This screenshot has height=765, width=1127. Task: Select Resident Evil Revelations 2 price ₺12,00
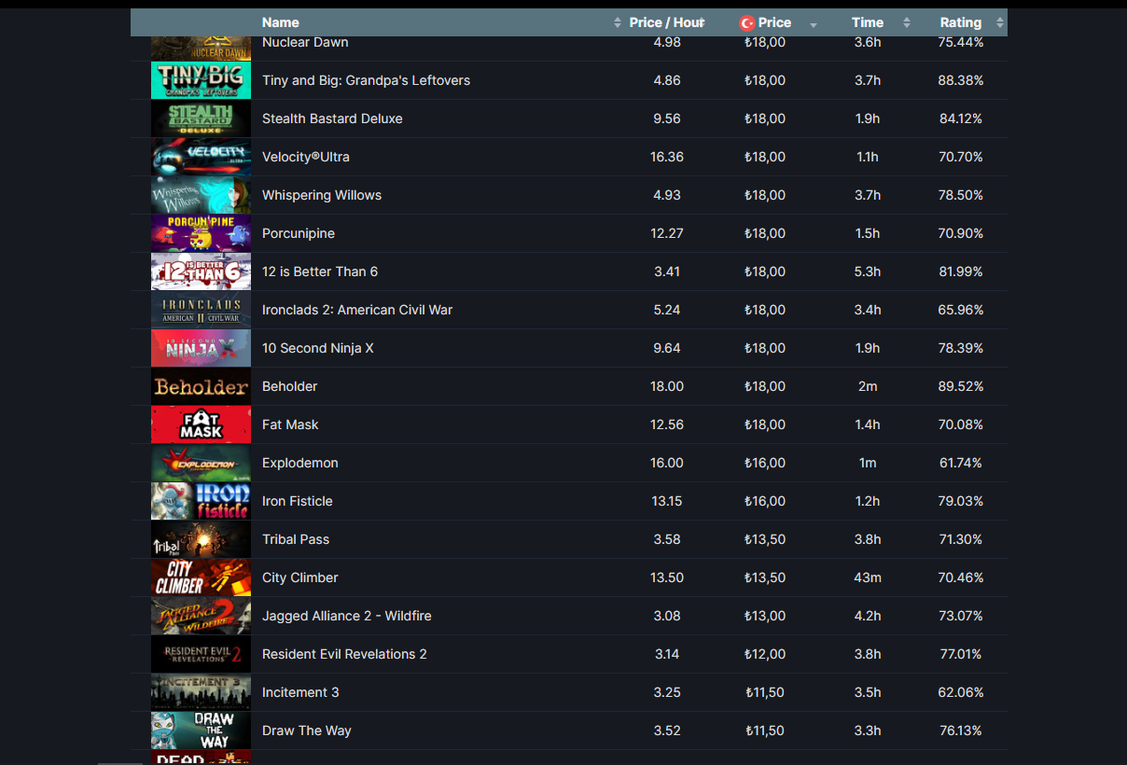click(x=765, y=654)
